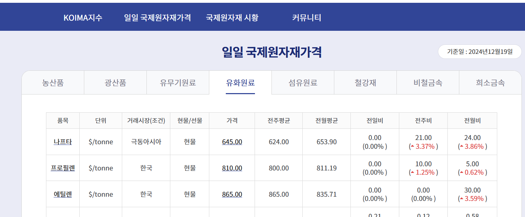
Task: Click the 810.00 propylene price link
Action: pos(232,168)
